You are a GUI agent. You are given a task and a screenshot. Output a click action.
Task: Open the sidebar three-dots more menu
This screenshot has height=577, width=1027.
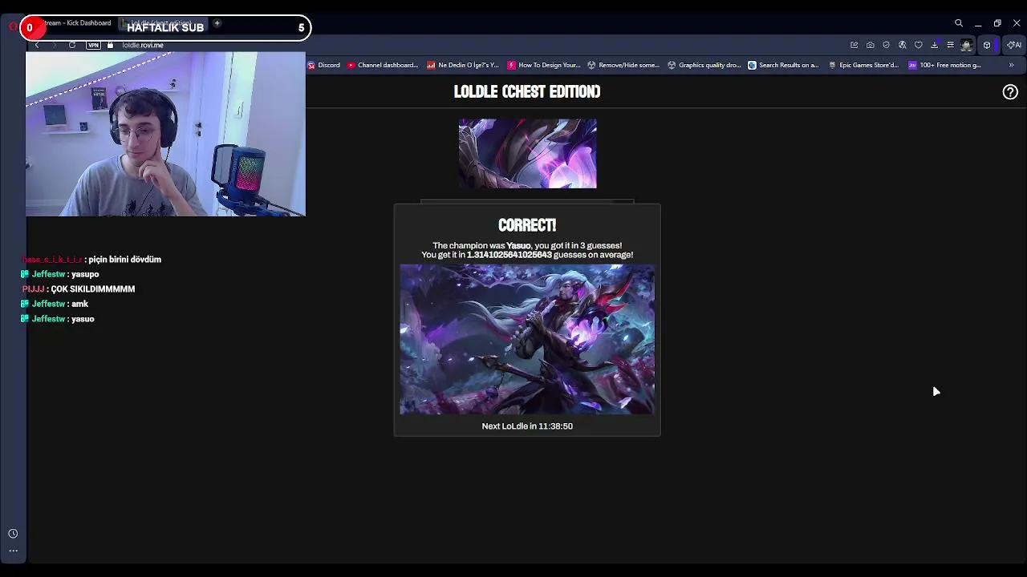pos(13,551)
